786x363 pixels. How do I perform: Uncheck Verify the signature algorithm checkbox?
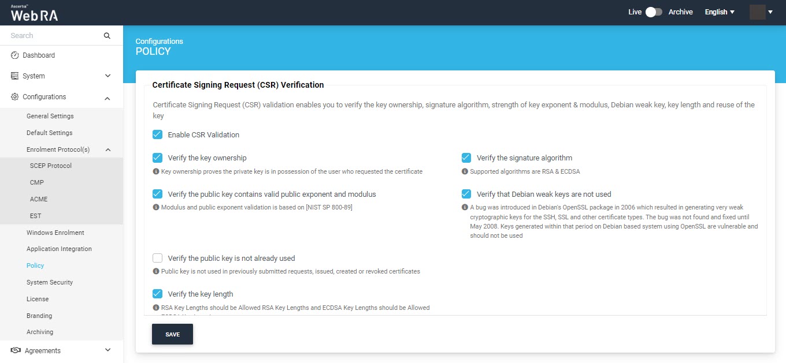point(466,158)
